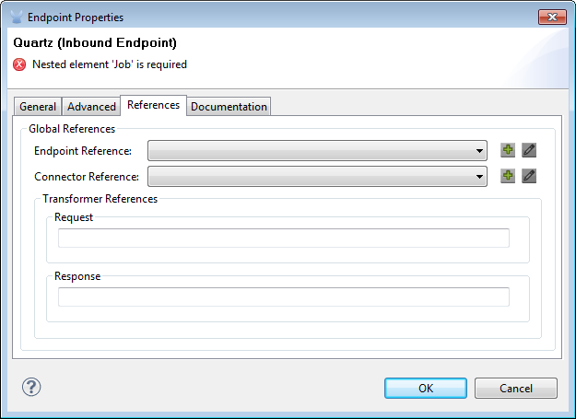Click the Endpoint Properties title bar icon
The width and height of the screenshot is (576, 419).
click(17, 17)
